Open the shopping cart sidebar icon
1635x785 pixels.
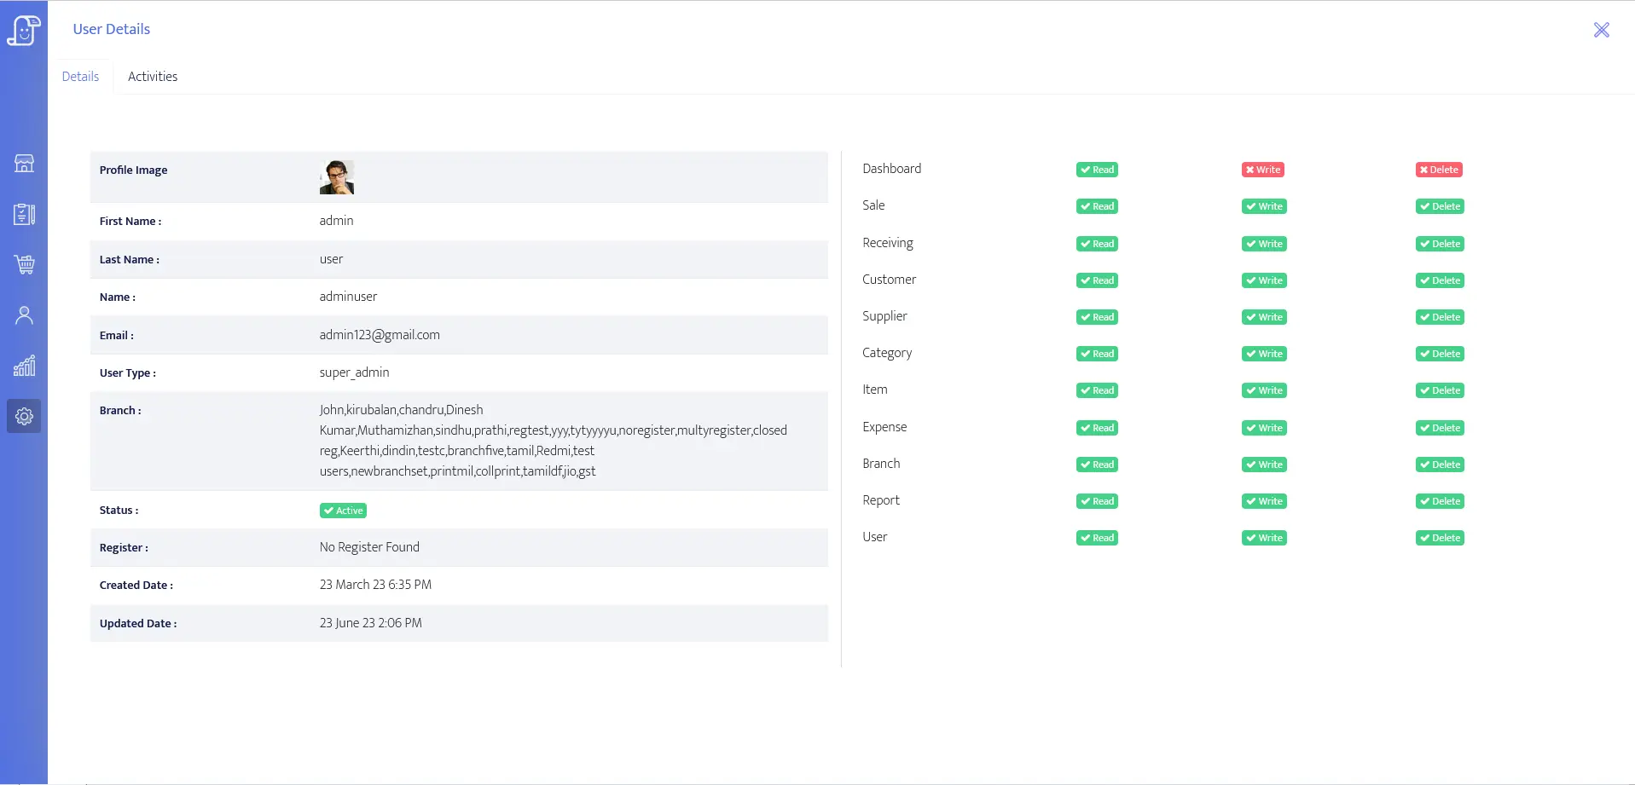[24, 264]
